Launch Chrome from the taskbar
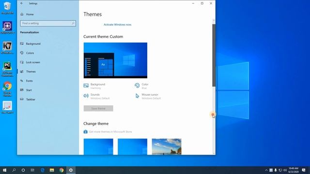Screen dimensions: 310x174 tap(62, 170)
